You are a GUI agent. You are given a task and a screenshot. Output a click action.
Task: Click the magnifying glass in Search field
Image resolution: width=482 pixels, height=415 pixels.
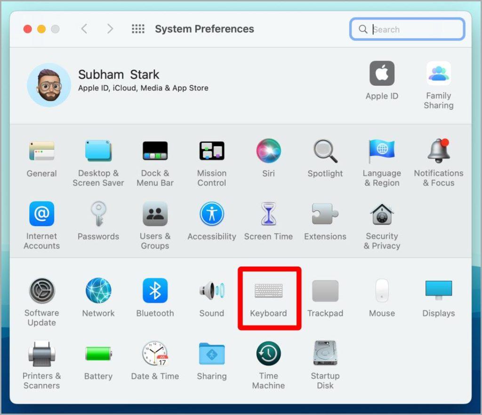pyautogui.click(x=363, y=29)
